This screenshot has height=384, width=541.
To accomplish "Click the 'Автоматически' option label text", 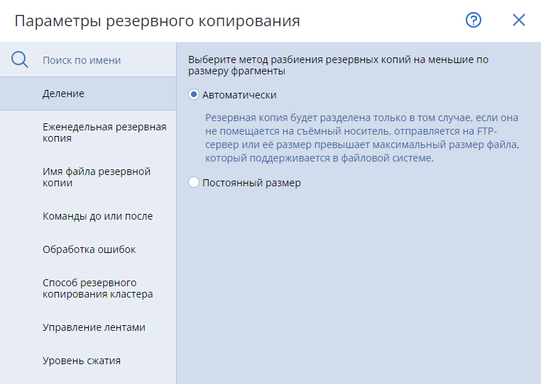I will (239, 94).
